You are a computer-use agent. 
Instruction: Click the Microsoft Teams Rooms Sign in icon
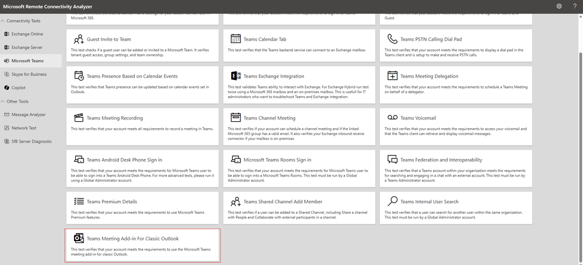(x=236, y=160)
